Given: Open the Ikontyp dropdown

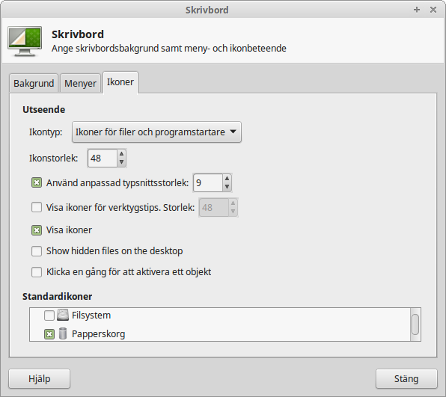Looking at the screenshot, I should click(x=156, y=132).
